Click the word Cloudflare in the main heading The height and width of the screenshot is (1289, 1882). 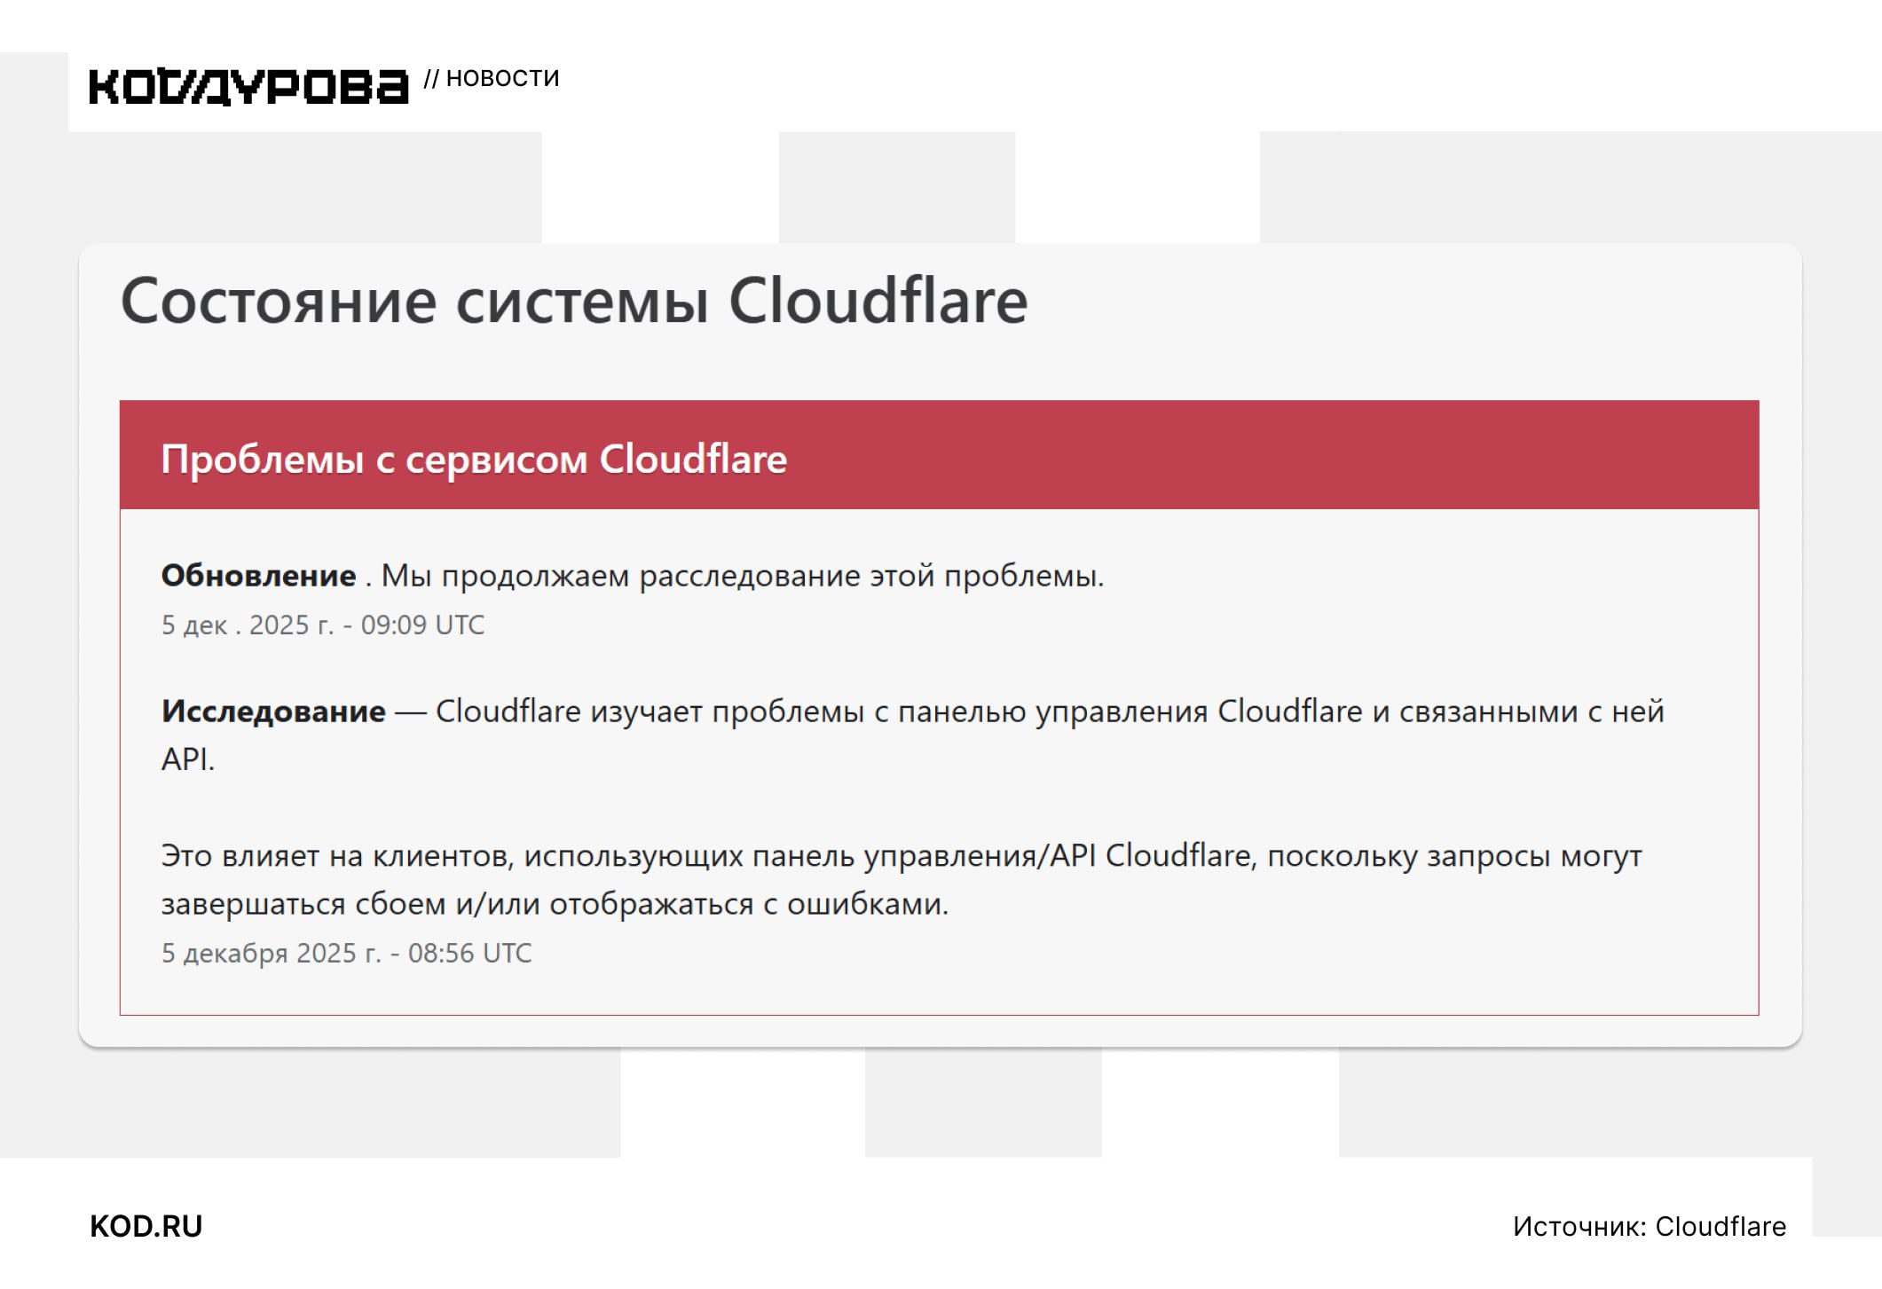[x=878, y=302]
